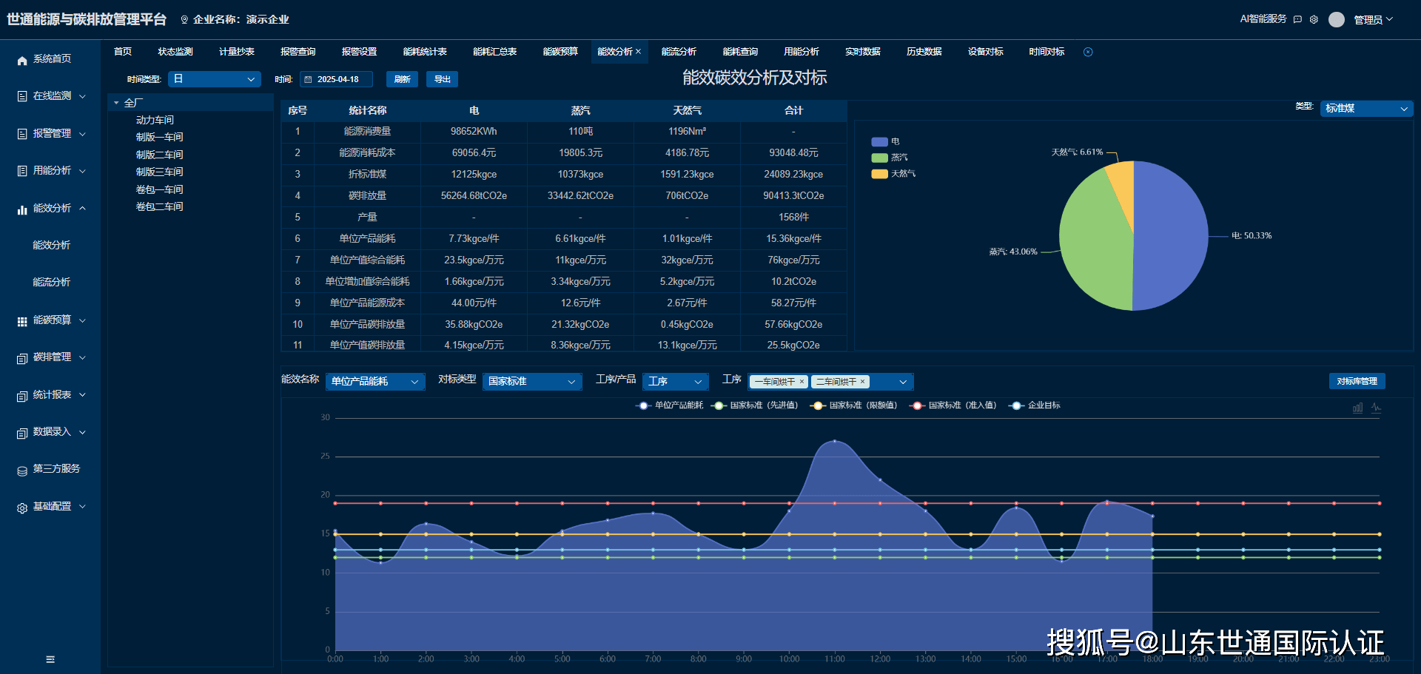
Task: Close the 能效分析 tab
Action: (638, 52)
